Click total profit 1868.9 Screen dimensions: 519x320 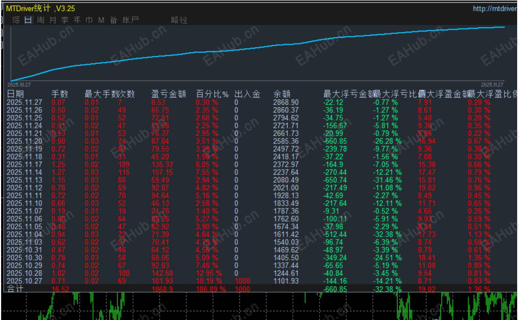[x=162, y=289]
